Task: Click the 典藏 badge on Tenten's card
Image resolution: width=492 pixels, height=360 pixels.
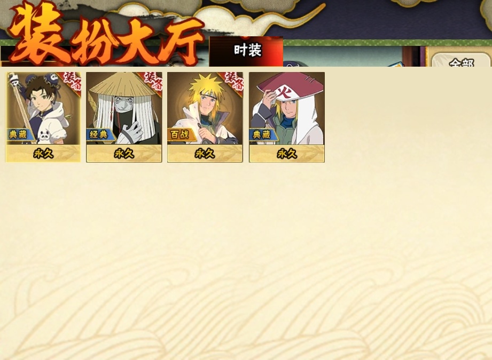Action: [x=19, y=135]
